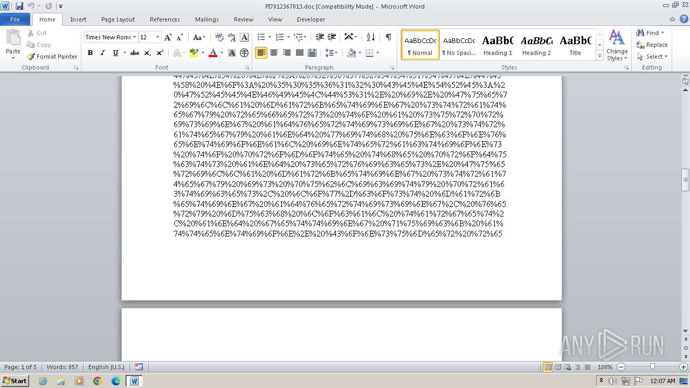Viewport: 690px width, 388px height.
Task: Click the yellow highlight color button
Action: [x=194, y=53]
